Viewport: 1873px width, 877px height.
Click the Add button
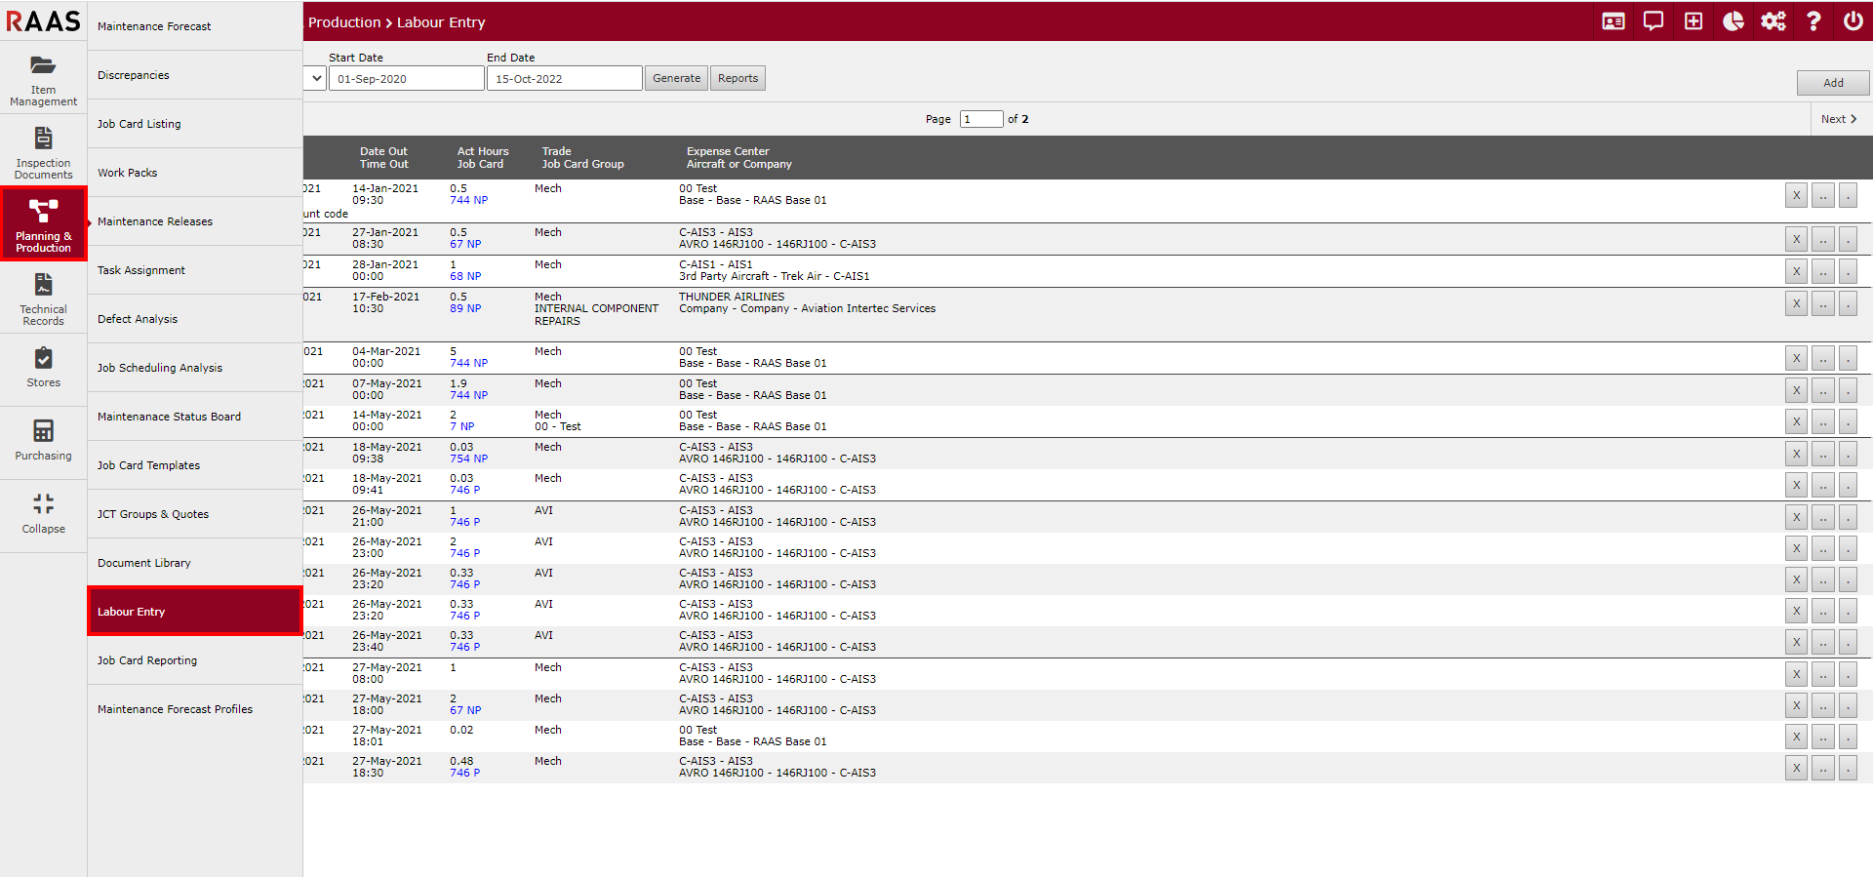click(1833, 83)
